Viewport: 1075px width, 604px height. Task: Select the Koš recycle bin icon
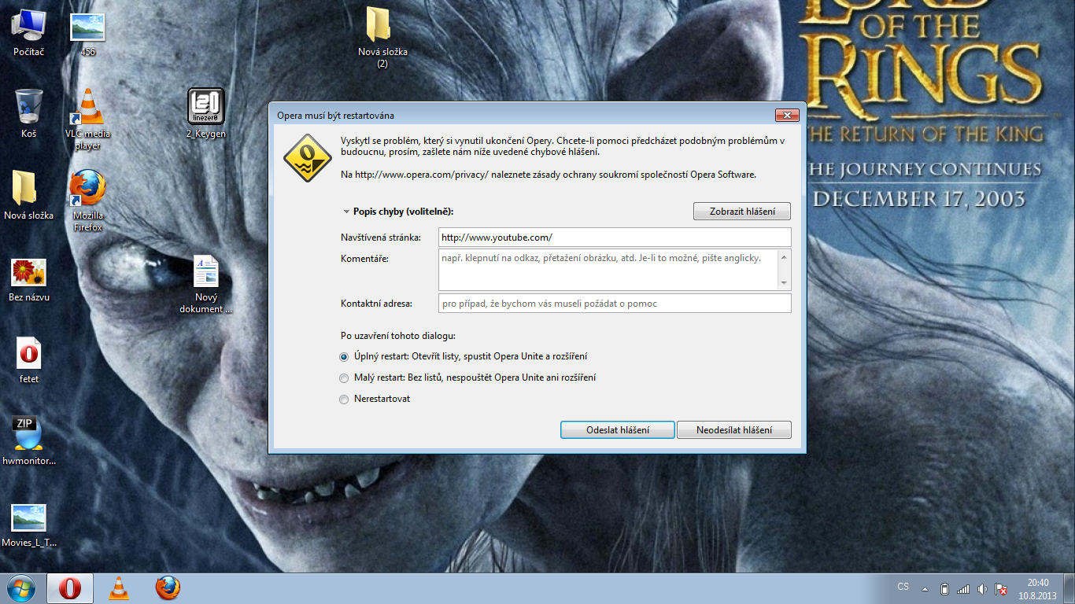[x=29, y=114]
